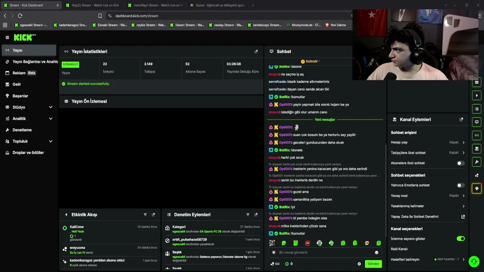
Task: Click the stream broadcast icon in right sidebar
Action: point(477,135)
